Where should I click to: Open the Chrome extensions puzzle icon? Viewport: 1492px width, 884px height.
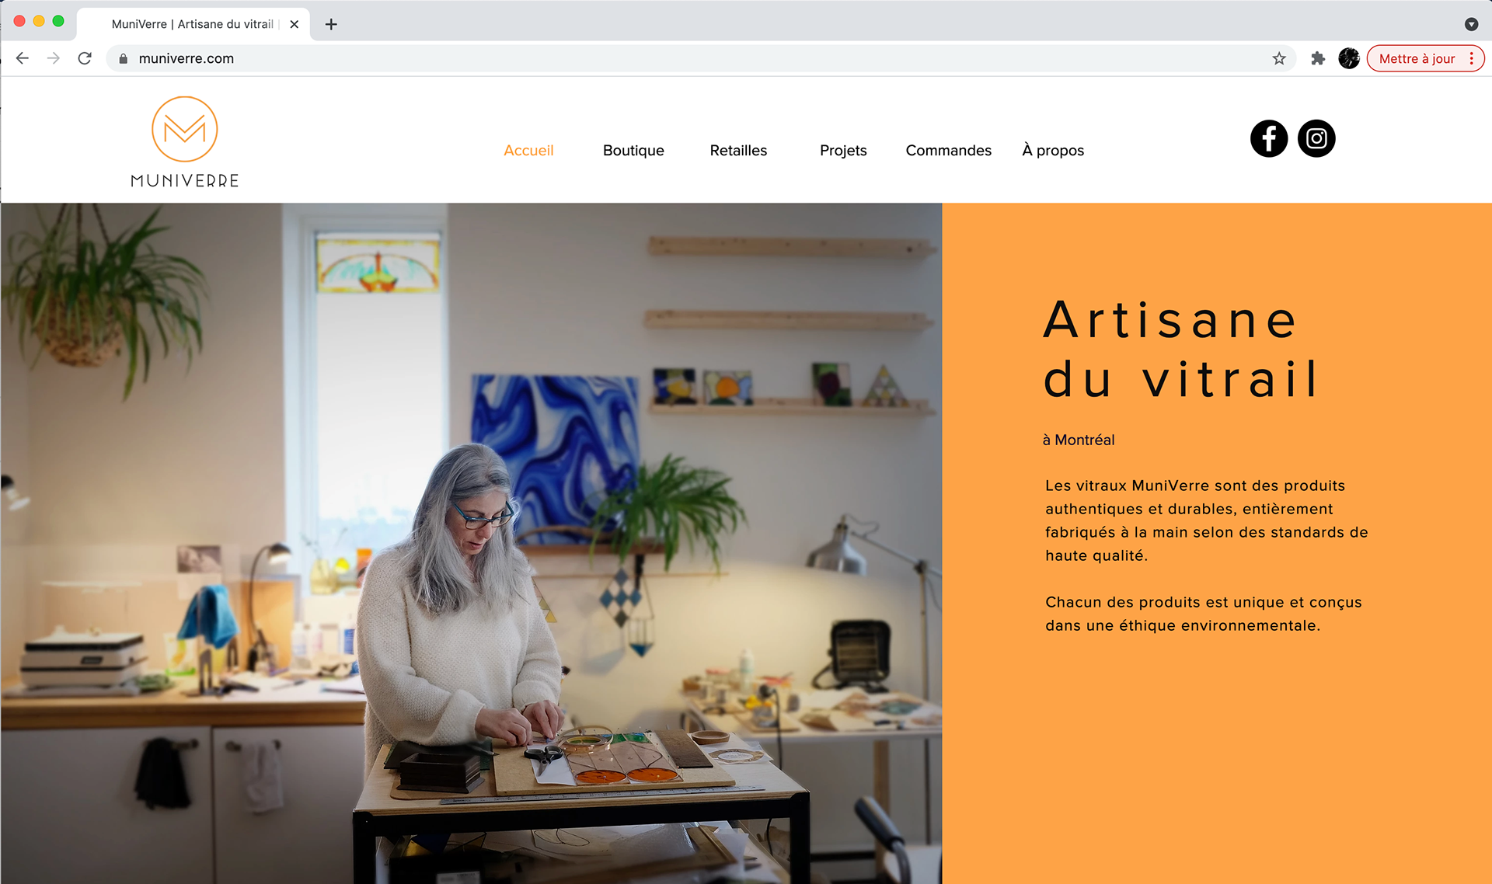tap(1318, 58)
